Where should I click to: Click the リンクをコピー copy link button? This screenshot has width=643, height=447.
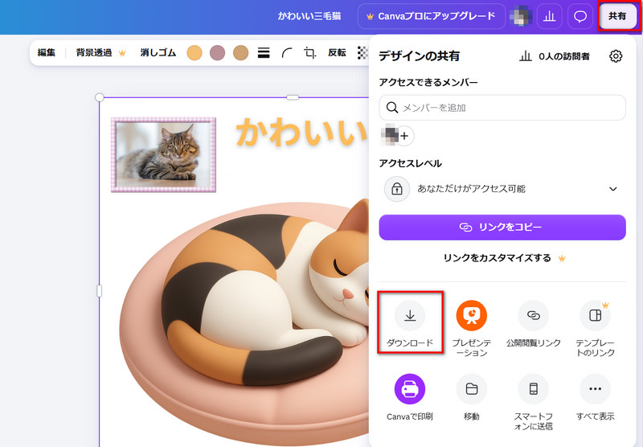[502, 228]
